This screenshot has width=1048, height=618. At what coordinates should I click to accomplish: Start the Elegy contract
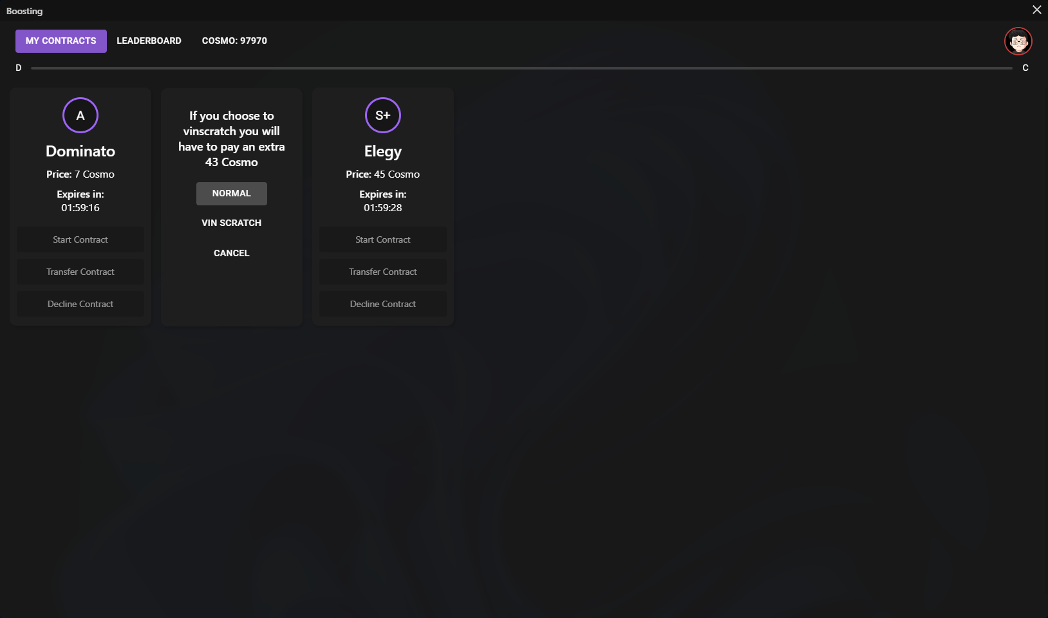[383, 239]
